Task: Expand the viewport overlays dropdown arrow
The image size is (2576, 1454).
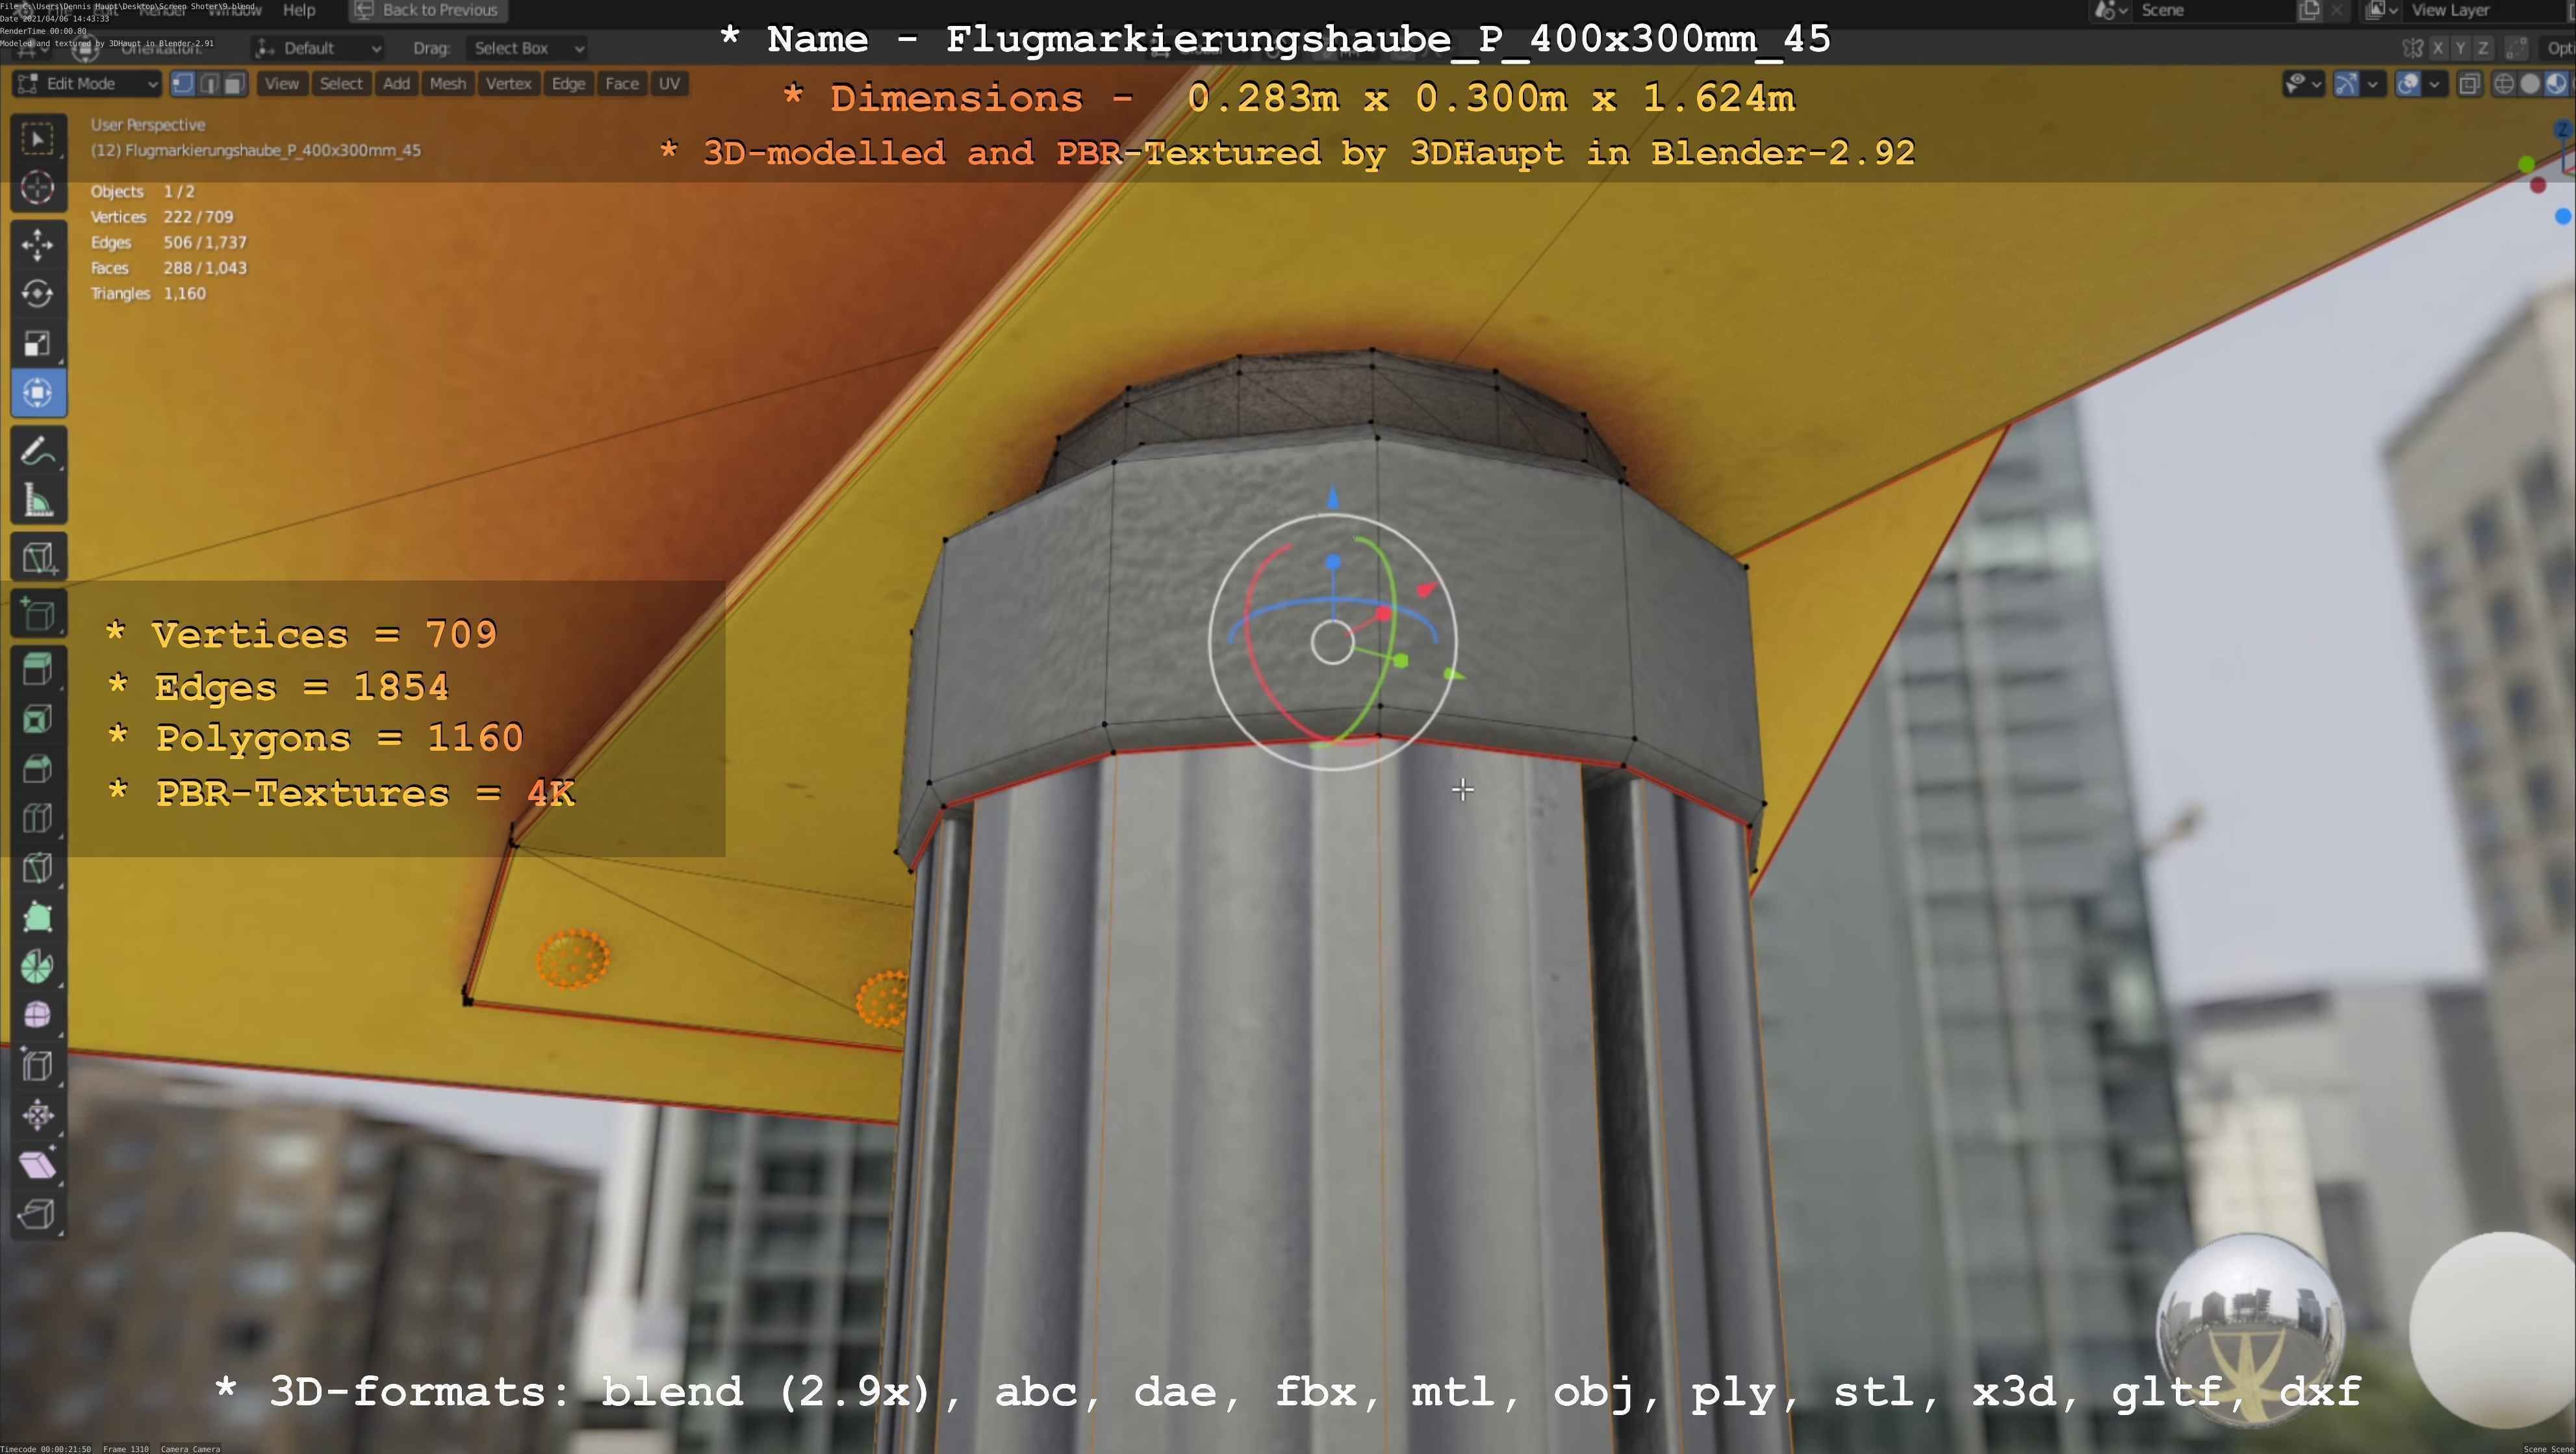Action: pos(2434,84)
